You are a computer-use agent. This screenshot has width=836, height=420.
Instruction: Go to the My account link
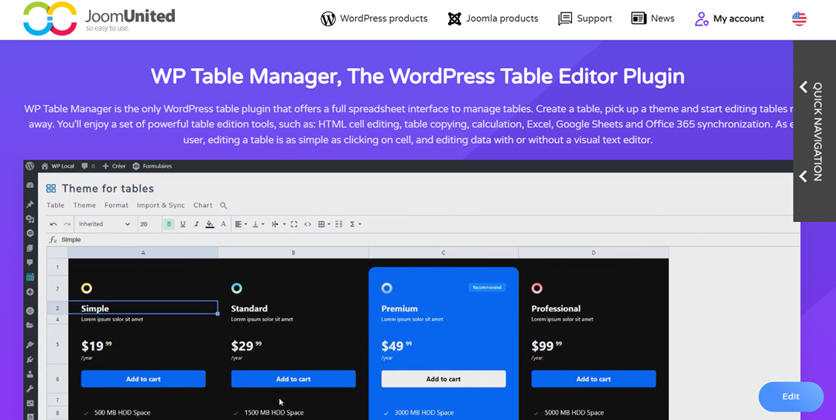coord(729,19)
